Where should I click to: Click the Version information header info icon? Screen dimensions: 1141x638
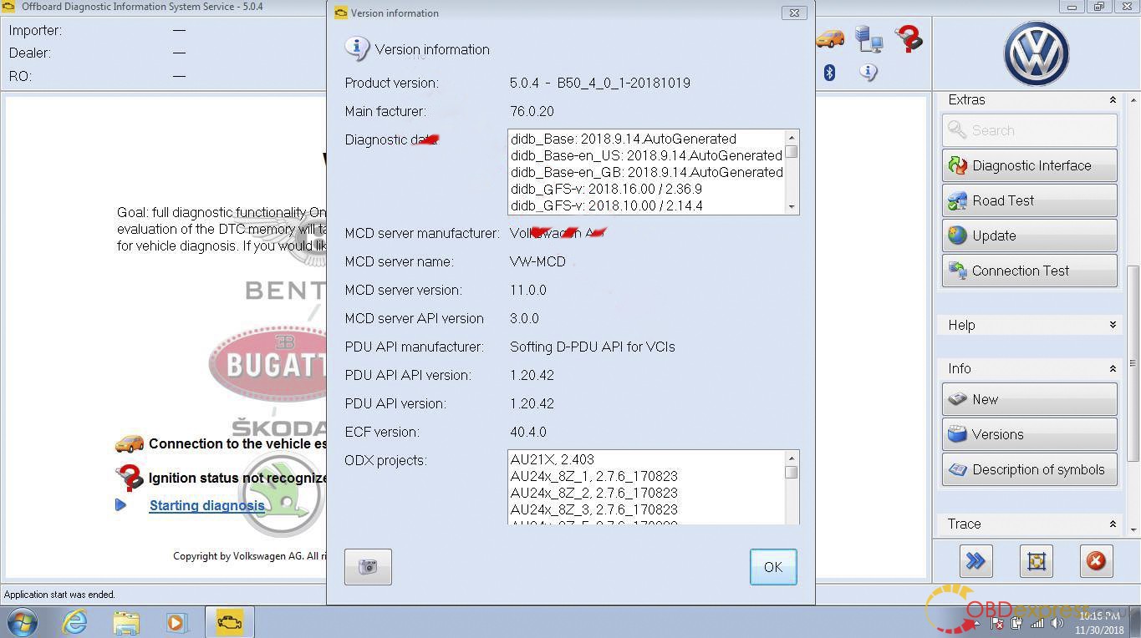tap(357, 48)
